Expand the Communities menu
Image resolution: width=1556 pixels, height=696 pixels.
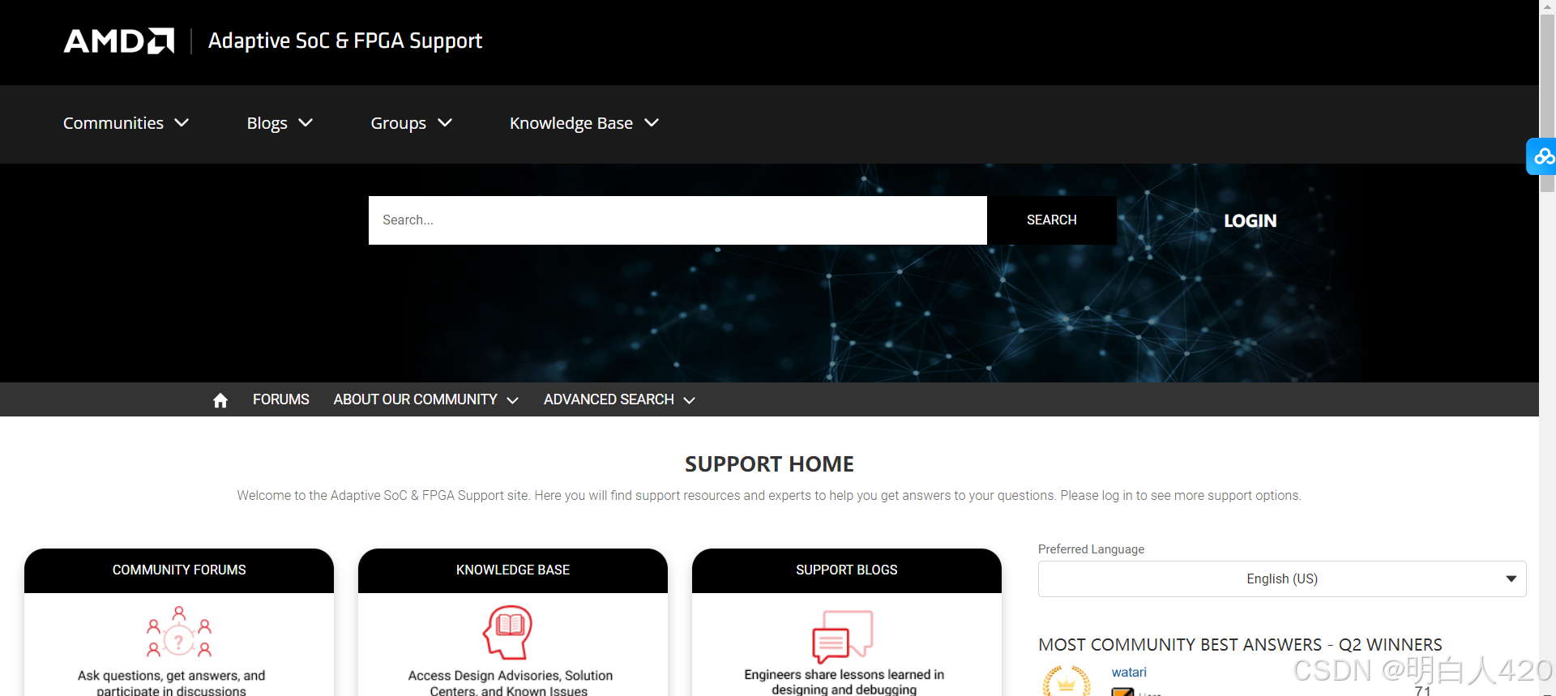point(126,123)
